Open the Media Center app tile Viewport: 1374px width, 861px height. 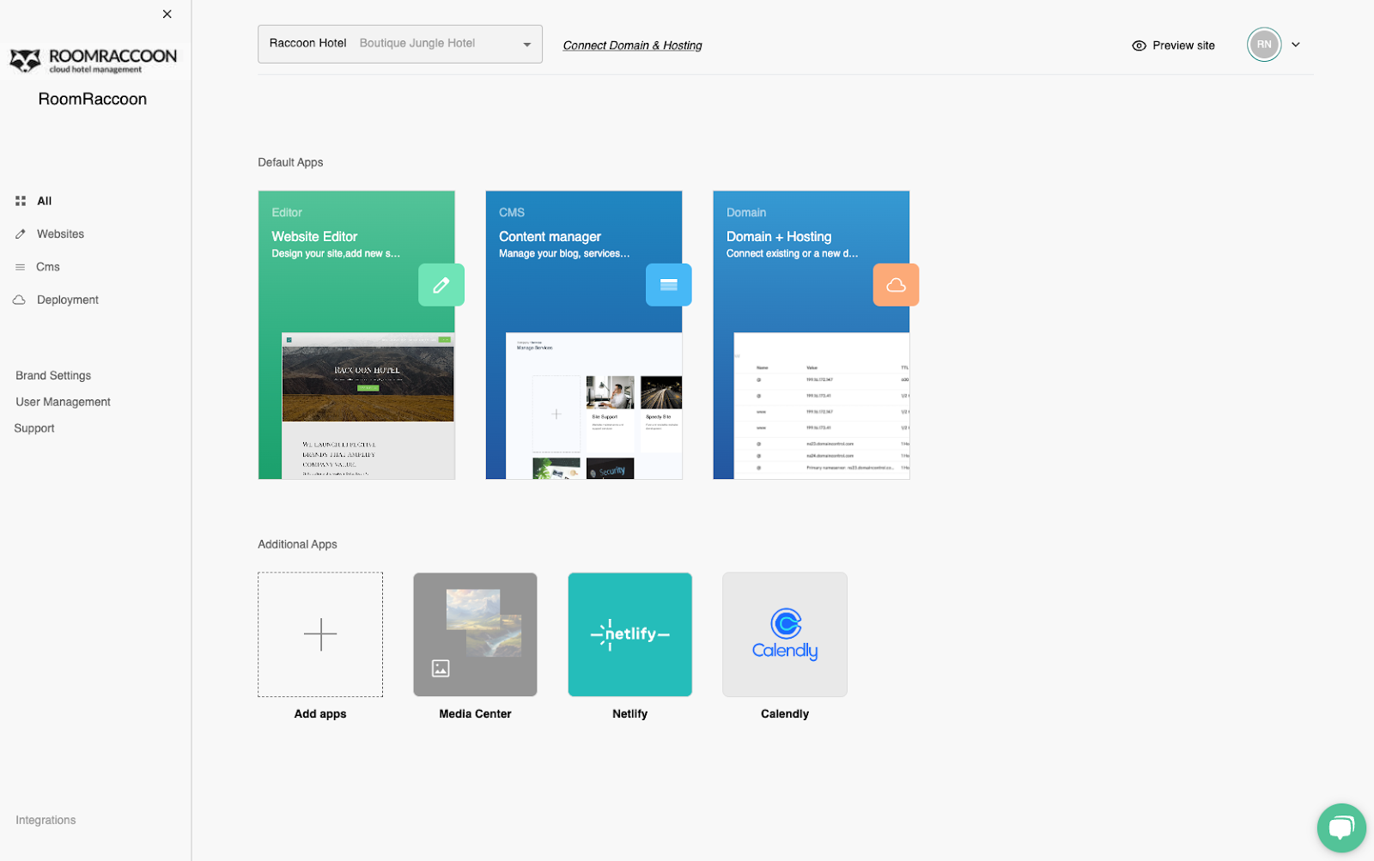tap(475, 634)
